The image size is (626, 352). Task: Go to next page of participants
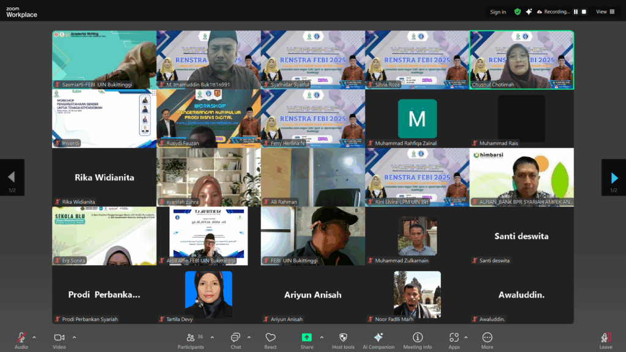[614, 178]
